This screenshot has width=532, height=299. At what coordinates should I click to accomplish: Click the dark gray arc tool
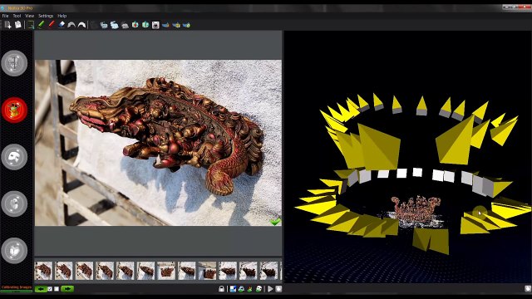(x=71, y=25)
